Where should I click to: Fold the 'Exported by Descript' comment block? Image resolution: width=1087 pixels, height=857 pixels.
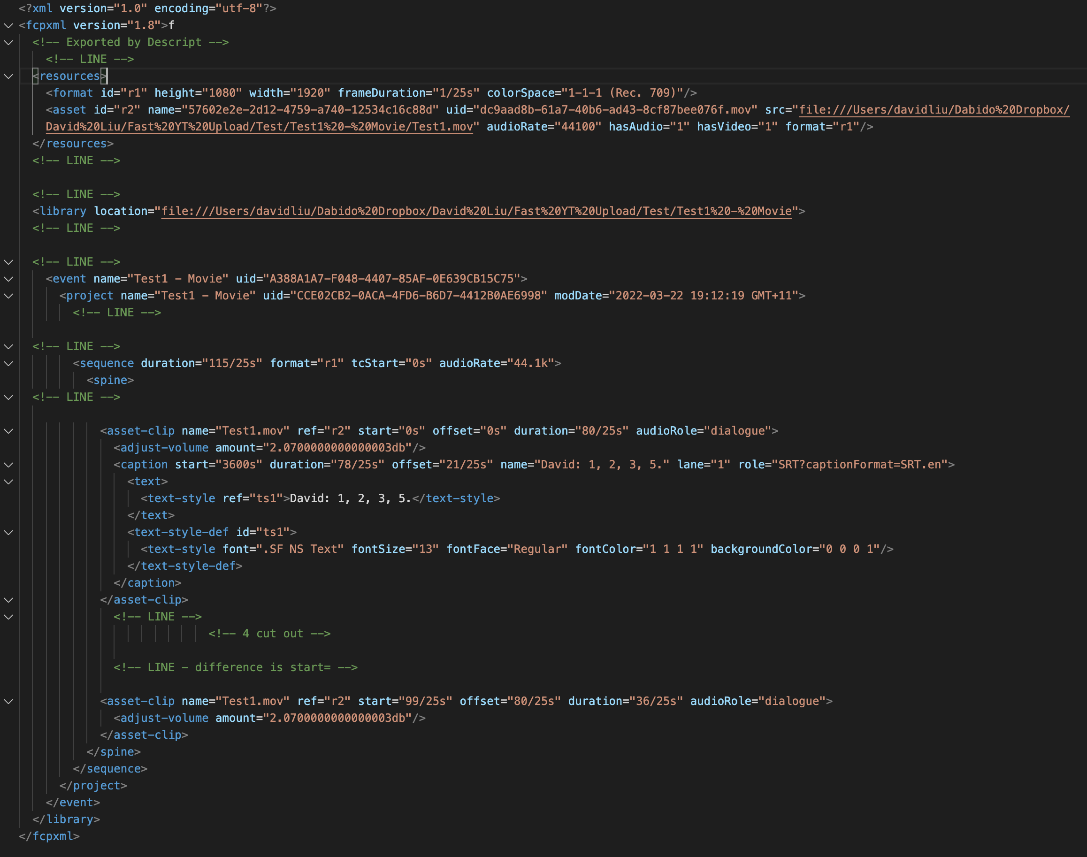(x=8, y=42)
